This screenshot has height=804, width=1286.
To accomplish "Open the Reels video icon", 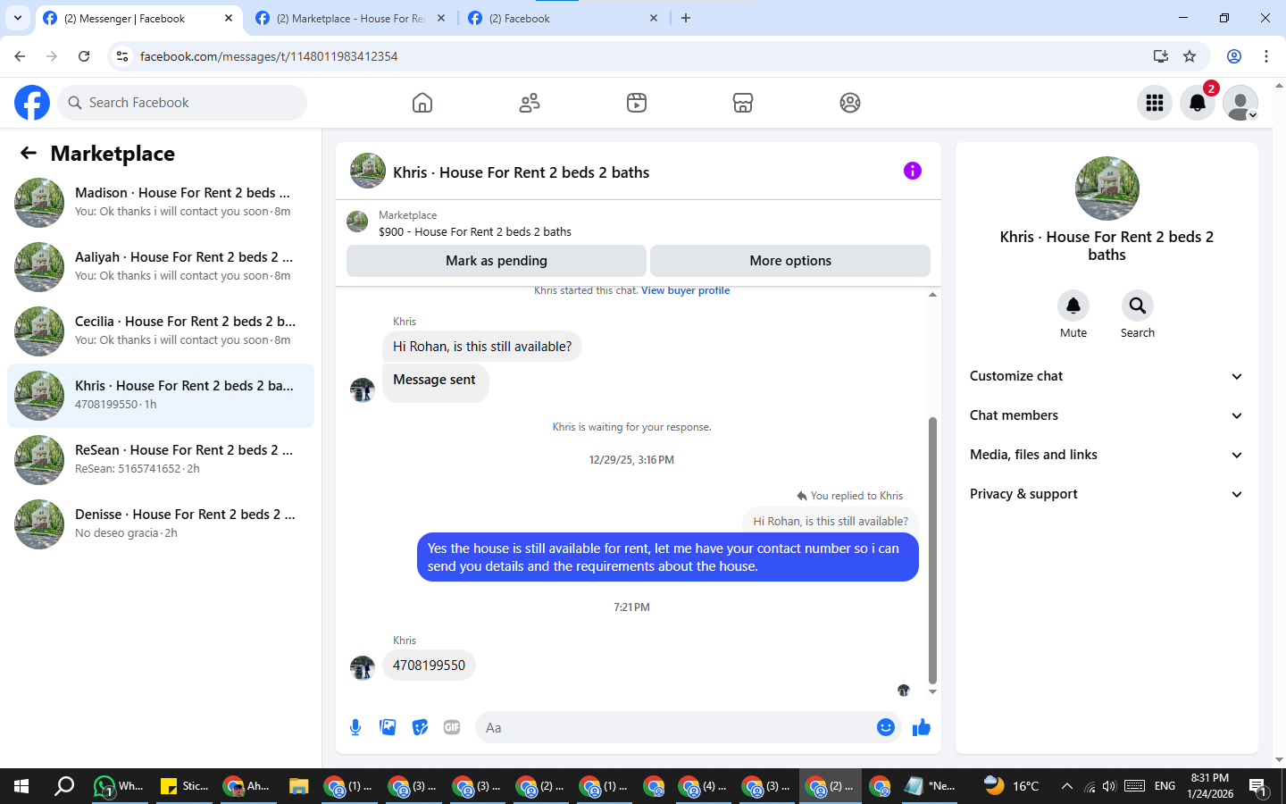I will (637, 103).
